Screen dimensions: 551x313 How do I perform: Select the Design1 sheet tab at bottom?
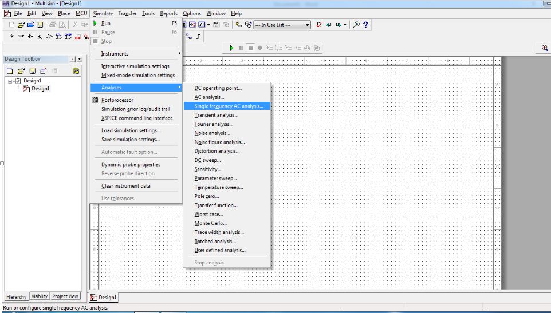pos(104,297)
